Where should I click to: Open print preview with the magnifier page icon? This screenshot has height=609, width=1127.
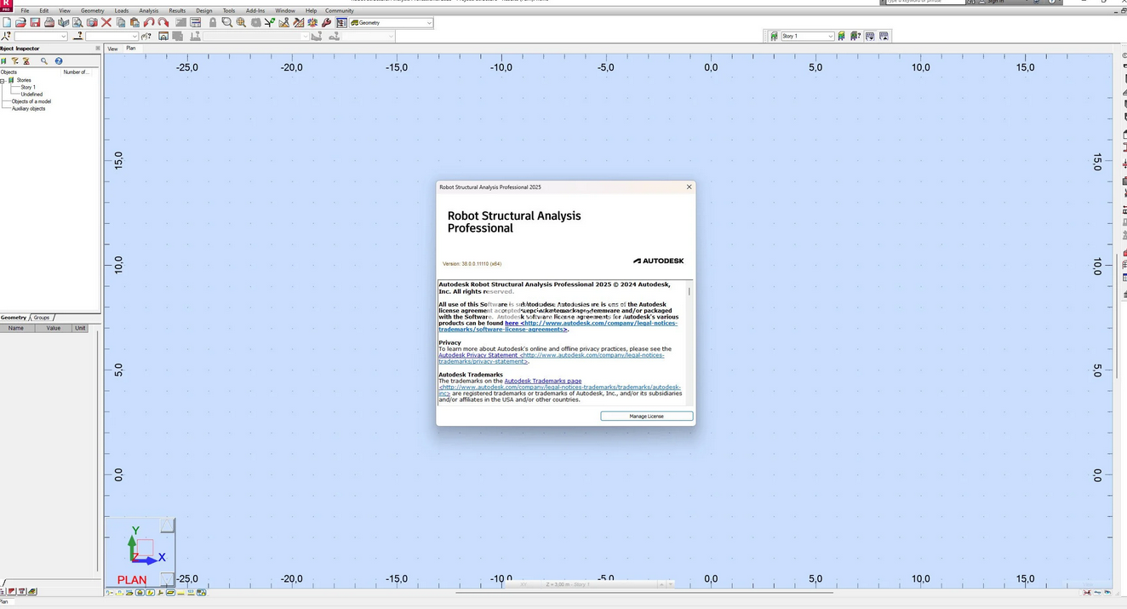point(77,23)
